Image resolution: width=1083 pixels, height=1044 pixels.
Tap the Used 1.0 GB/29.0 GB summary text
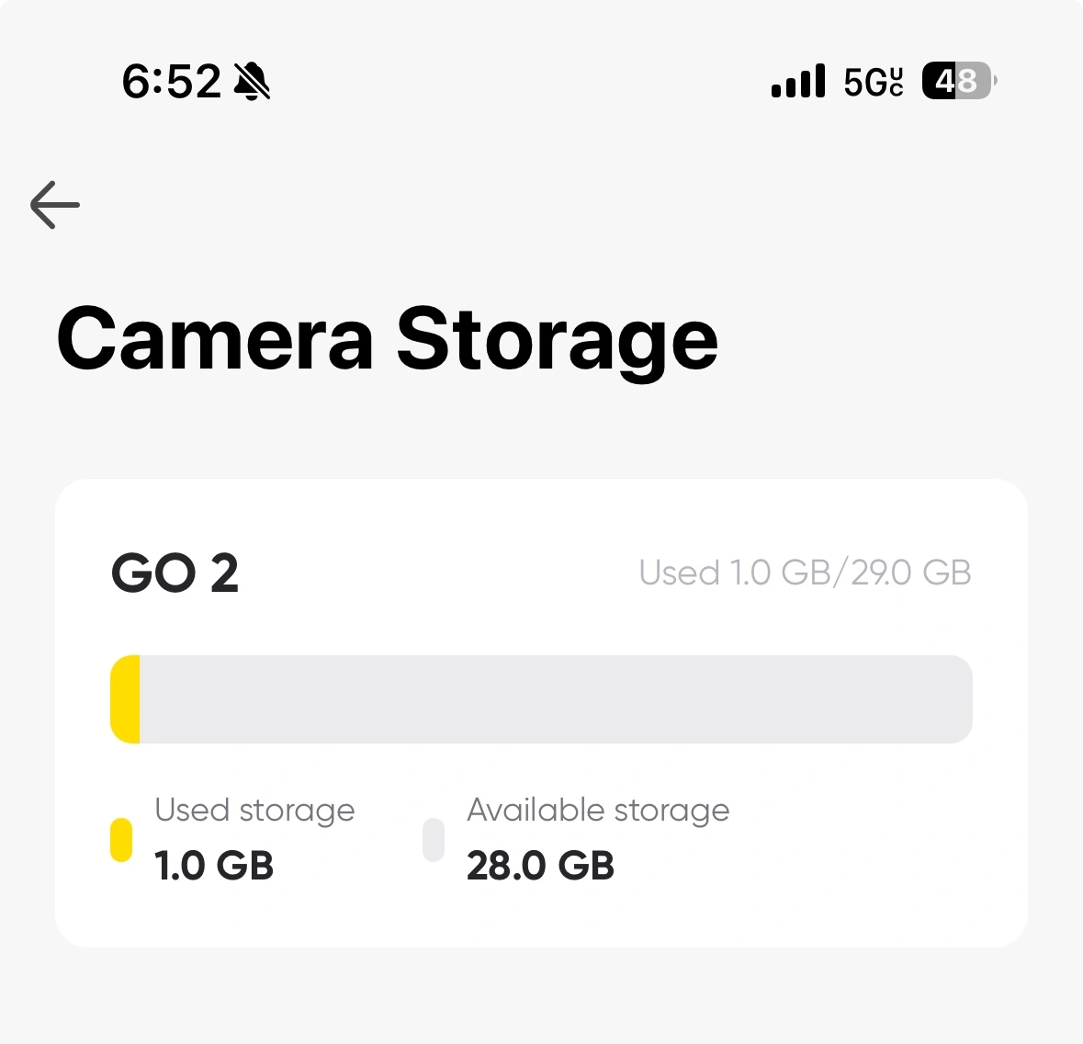806,573
